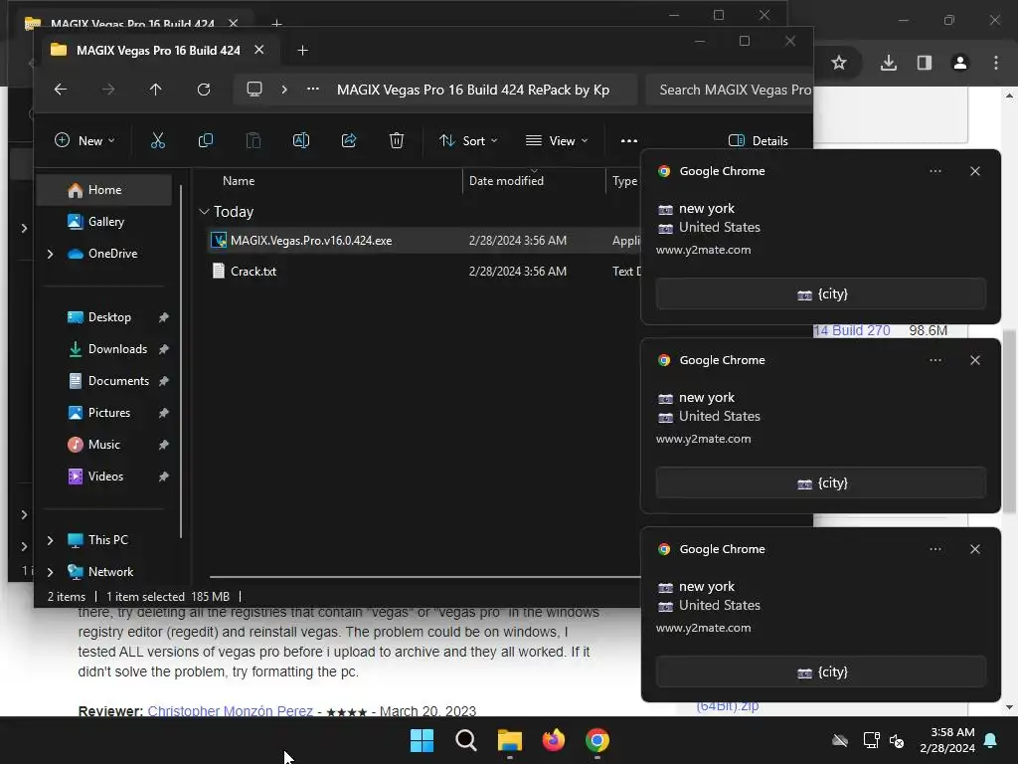Image resolution: width=1018 pixels, height=764 pixels.
Task: Open second notification's settings dots
Action: click(x=935, y=360)
